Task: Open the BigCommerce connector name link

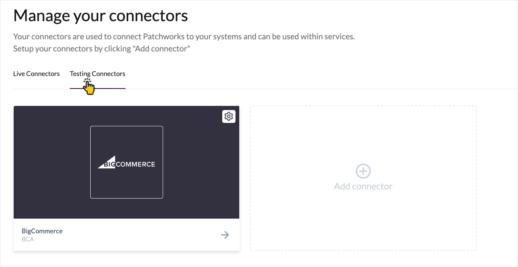Action: pyautogui.click(x=42, y=231)
